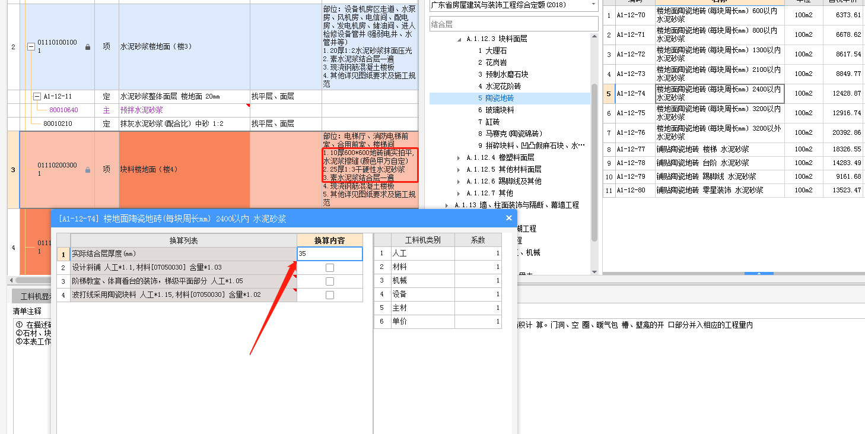The image size is (865, 434).
Task: Select 铺贴陶瓷地砖 零星装饰 水泥砂浆 row
Action: pos(733,191)
